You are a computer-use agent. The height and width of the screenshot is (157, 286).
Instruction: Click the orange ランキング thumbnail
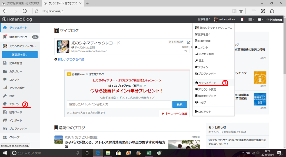[260, 77]
